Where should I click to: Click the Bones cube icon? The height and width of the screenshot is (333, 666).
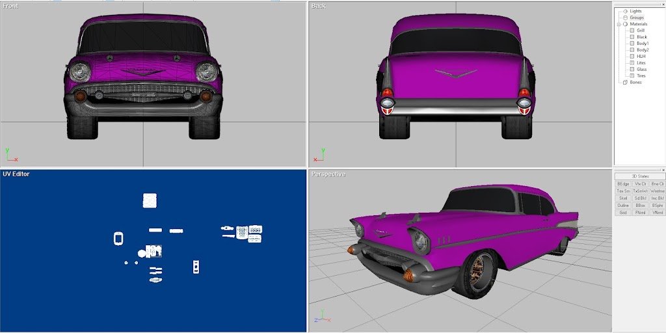[x=625, y=82]
